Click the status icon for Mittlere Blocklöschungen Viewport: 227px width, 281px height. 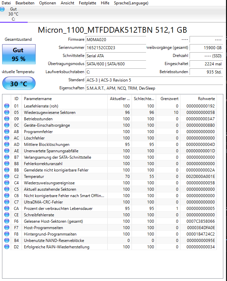coord(7,145)
